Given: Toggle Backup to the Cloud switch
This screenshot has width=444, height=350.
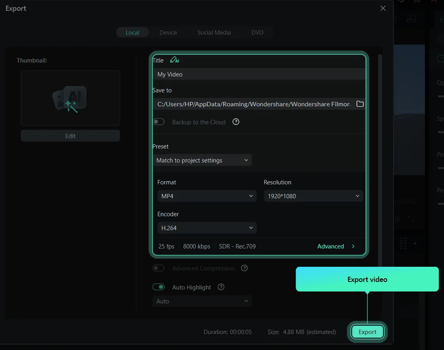Looking at the screenshot, I should 159,122.
